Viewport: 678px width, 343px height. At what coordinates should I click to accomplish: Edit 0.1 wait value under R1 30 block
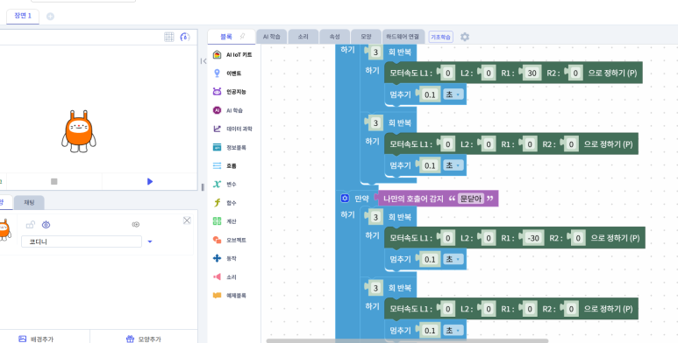(x=430, y=94)
